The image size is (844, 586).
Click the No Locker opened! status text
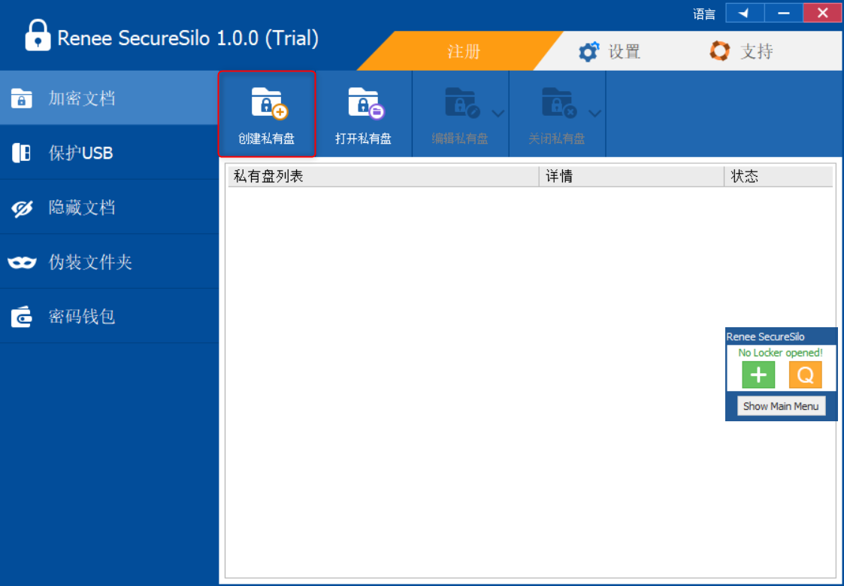pyautogui.click(x=780, y=353)
